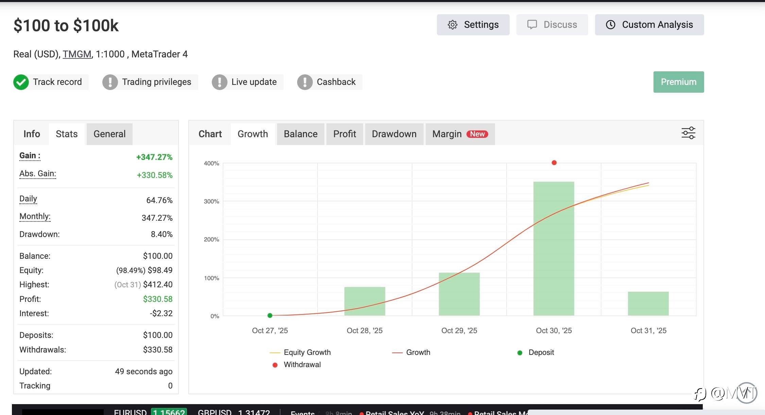
Task: Open the Drawdown chart tab
Action: [394, 134]
